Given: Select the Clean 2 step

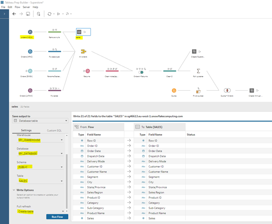Looking at the screenshot, I should (169, 71).
